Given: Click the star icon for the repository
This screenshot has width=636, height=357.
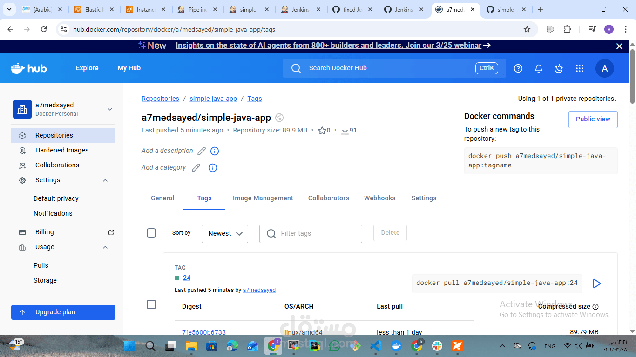Looking at the screenshot, I should point(322,131).
